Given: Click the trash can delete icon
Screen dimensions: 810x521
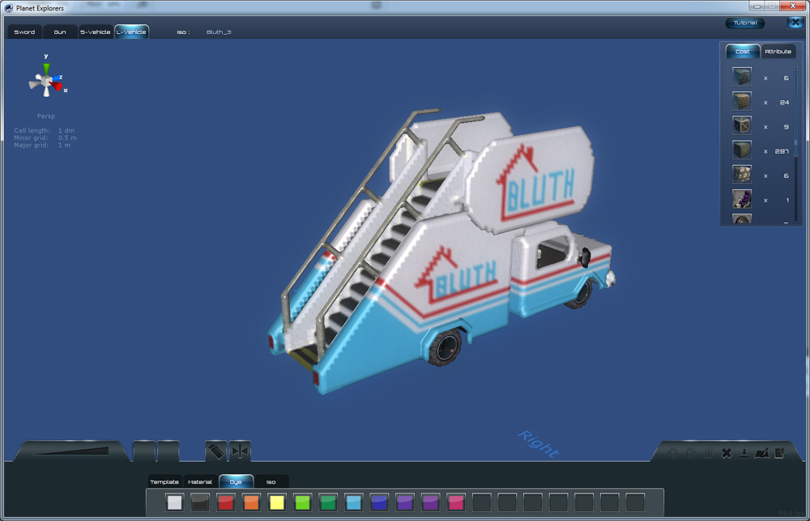Looking at the screenshot, I should [x=709, y=453].
